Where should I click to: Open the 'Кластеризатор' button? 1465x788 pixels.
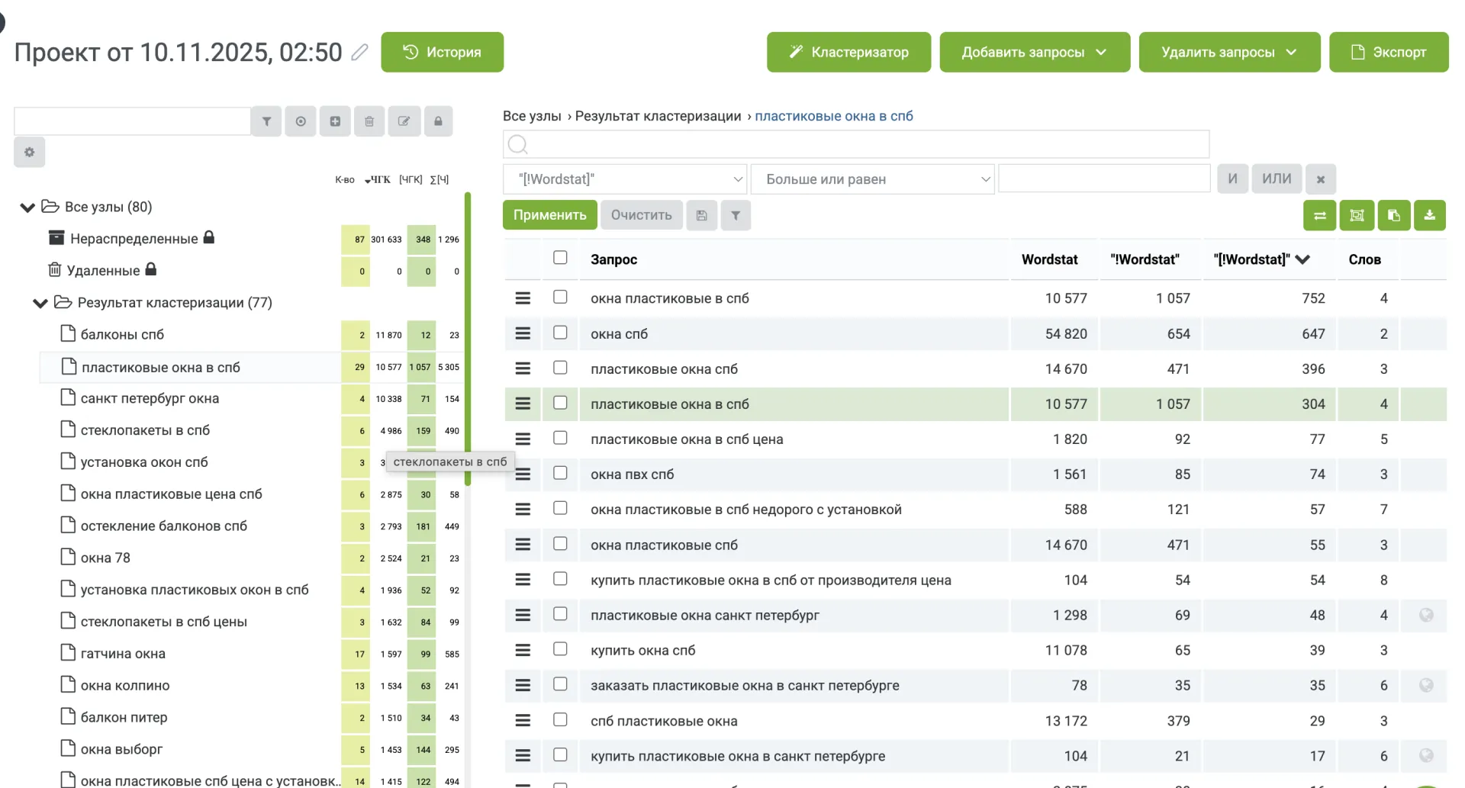tap(848, 53)
